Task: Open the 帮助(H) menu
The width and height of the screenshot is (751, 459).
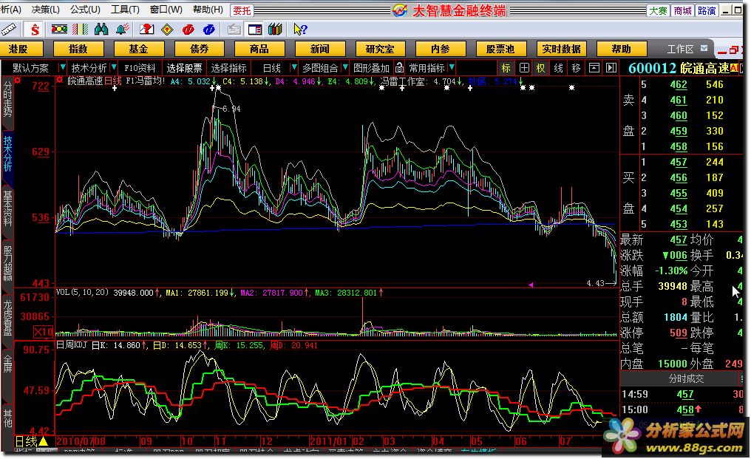Action: [208, 10]
